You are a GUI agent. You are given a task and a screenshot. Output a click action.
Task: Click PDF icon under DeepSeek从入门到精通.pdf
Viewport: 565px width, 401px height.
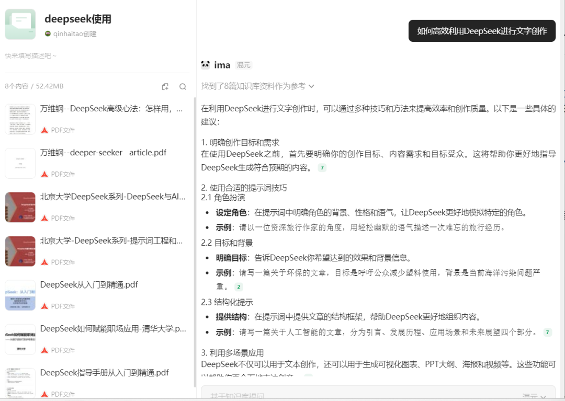point(44,306)
